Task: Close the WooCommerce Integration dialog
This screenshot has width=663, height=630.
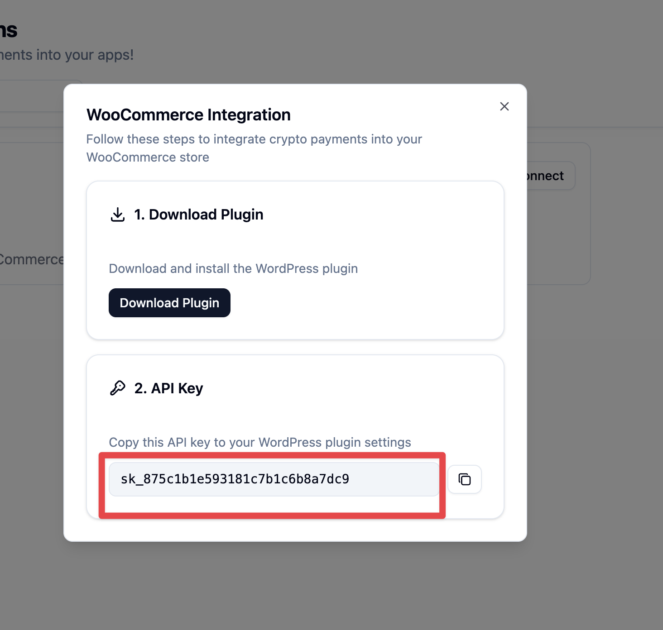Action: click(504, 106)
